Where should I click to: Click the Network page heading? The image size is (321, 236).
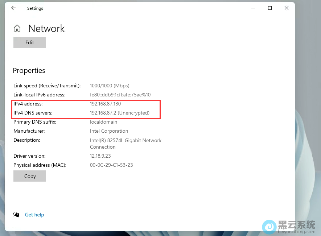click(46, 29)
